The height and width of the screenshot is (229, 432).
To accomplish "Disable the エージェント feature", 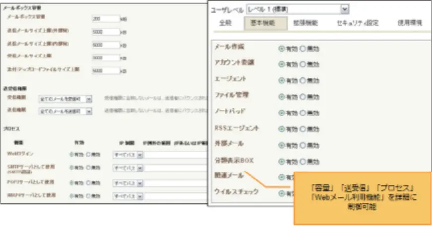I will click(x=303, y=80).
